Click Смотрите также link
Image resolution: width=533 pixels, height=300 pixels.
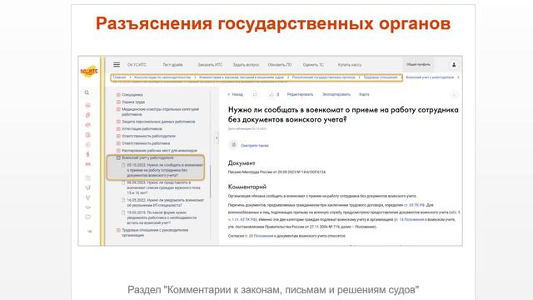255,146
